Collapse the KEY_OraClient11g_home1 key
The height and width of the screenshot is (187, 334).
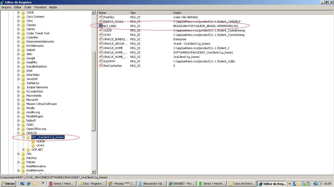click(23, 137)
